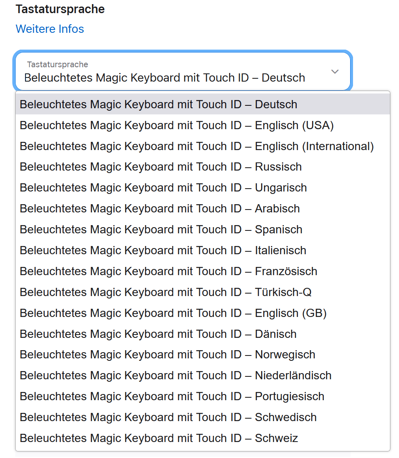Select the Arabisch keyboard option
The image size is (399, 458).
pos(203,209)
